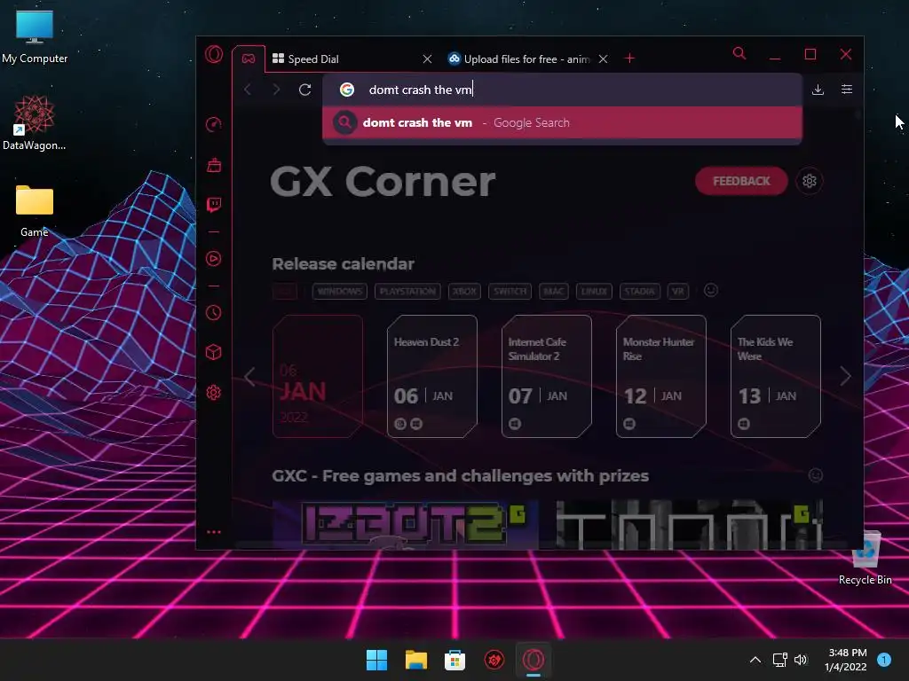The image size is (909, 681).
Task: Filter release calendar by SWITCH
Action: (510, 291)
